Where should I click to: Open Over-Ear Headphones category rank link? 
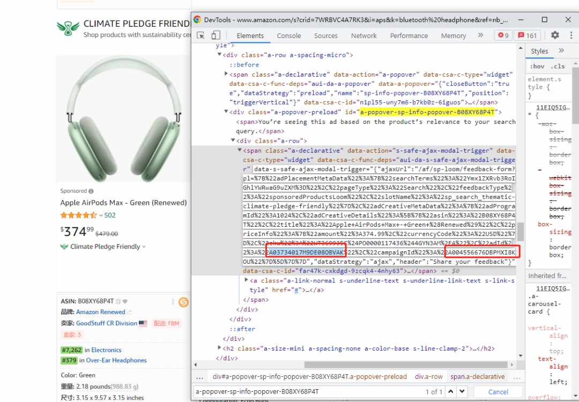pos(116,360)
